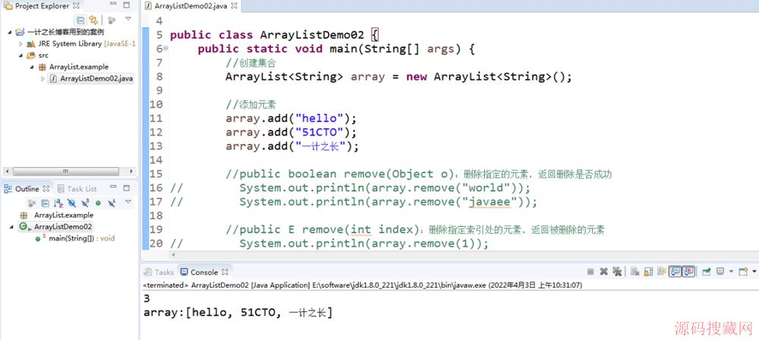Switch to the Tasks tab
The width and height of the screenshot is (759, 340).
159,272
